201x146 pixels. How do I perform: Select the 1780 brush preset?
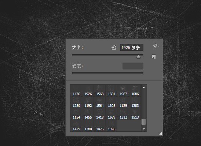88,126
